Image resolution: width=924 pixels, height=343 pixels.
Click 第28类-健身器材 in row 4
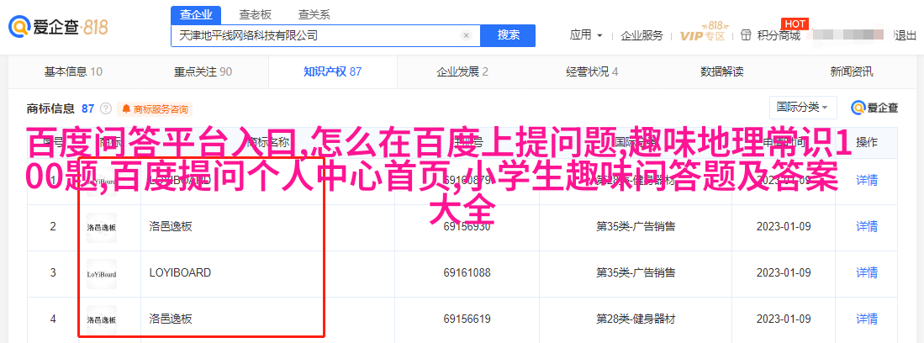636,319
